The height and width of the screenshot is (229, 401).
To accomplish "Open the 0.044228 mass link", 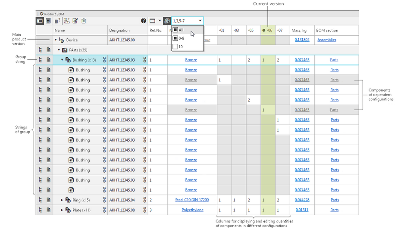I will tap(302, 200).
